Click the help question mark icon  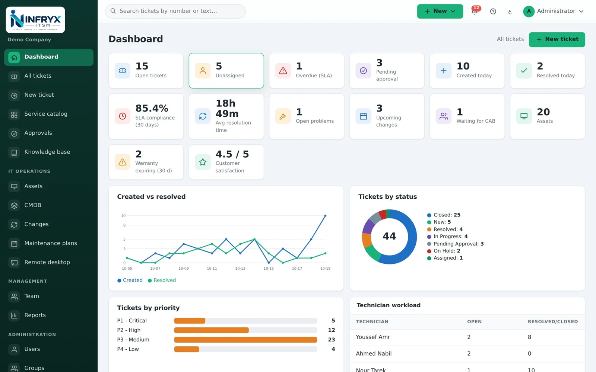(x=493, y=11)
